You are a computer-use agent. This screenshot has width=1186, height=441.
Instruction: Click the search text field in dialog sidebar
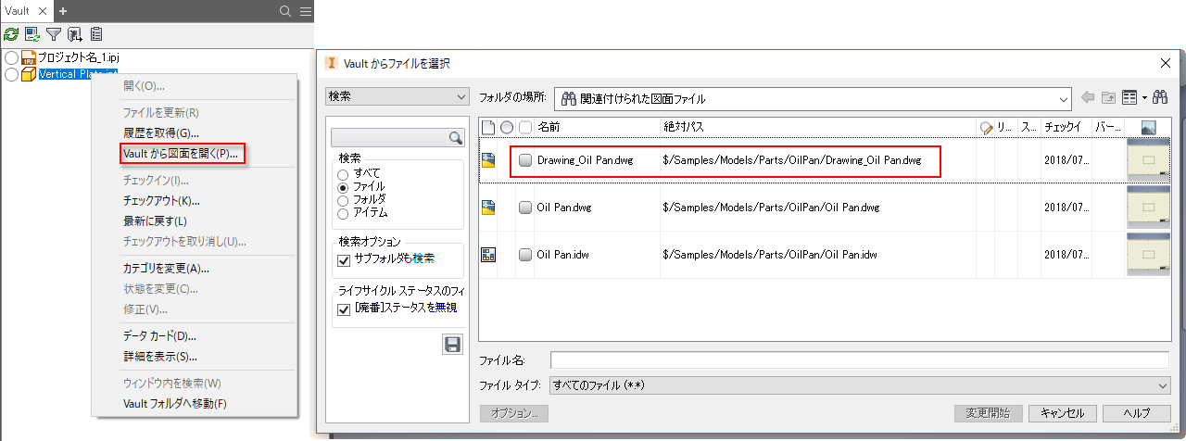[x=389, y=138]
